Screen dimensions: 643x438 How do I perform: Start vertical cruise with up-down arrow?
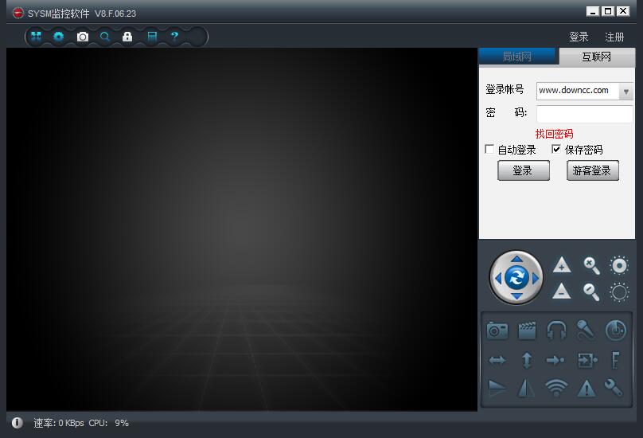527,361
